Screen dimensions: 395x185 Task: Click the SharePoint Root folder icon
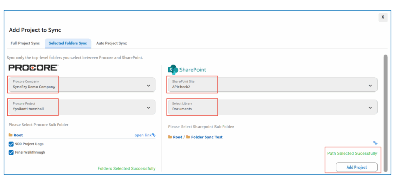pos(170,137)
